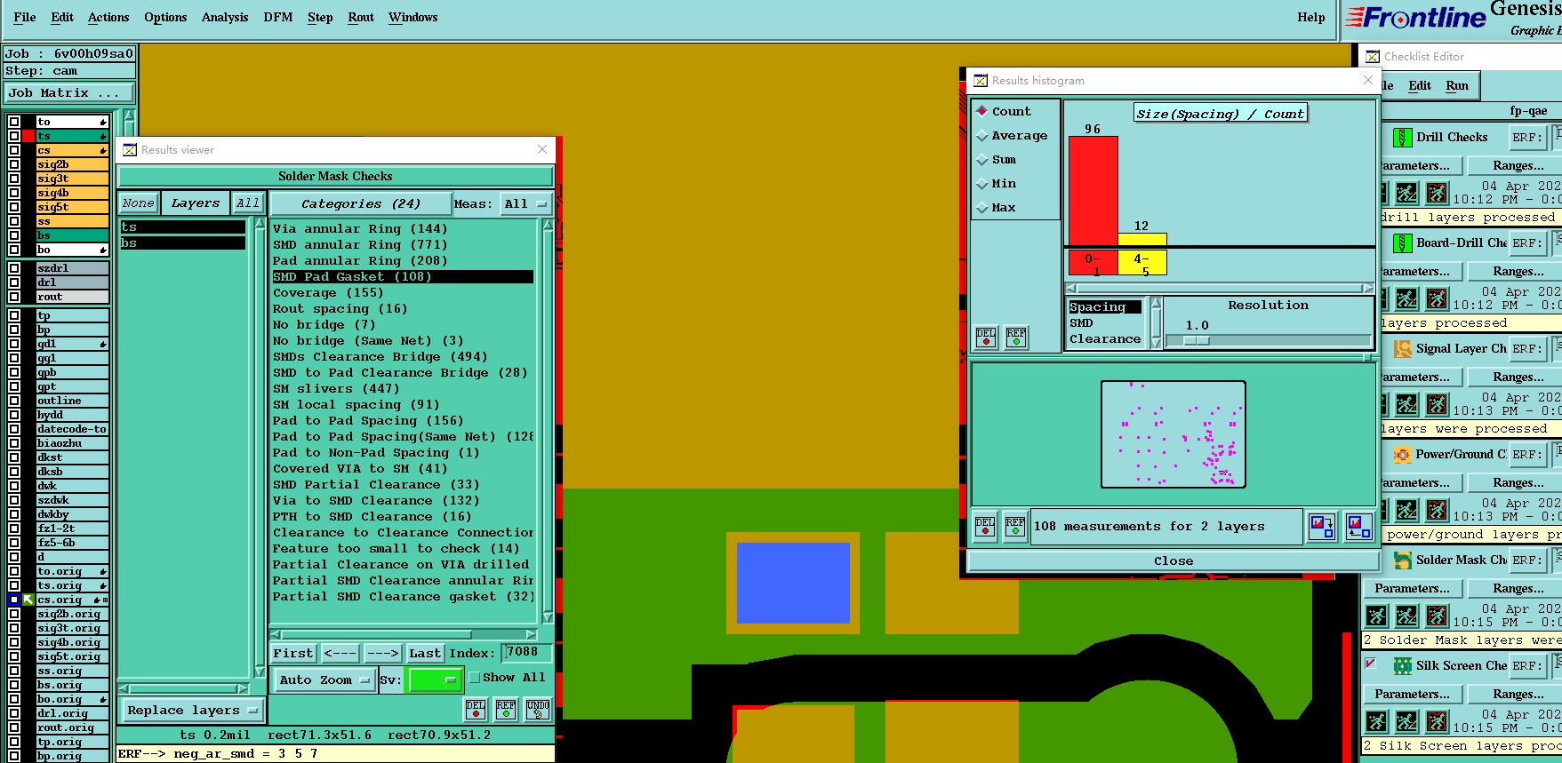
Task: Click the green Board-Drill Check icon
Action: click(x=1402, y=242)
